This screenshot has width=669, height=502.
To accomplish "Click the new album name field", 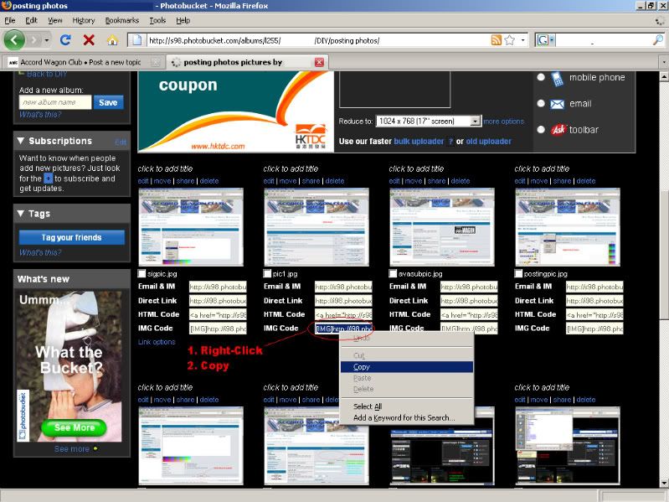I will [x=55, y=102].
